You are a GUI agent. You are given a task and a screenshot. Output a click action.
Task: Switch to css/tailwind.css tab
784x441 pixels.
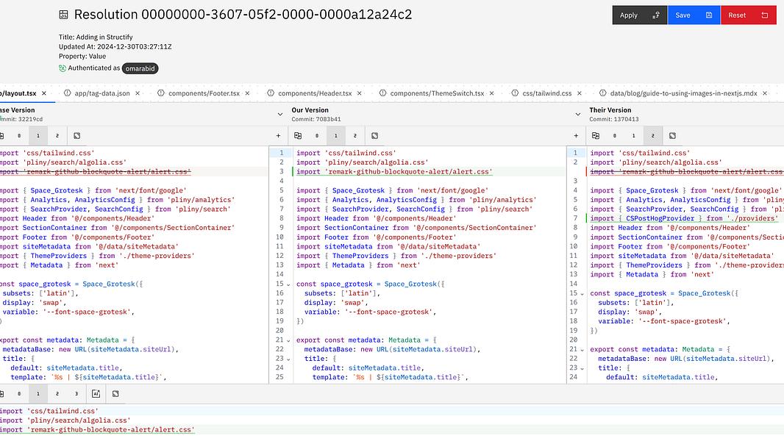pos(547,93)
